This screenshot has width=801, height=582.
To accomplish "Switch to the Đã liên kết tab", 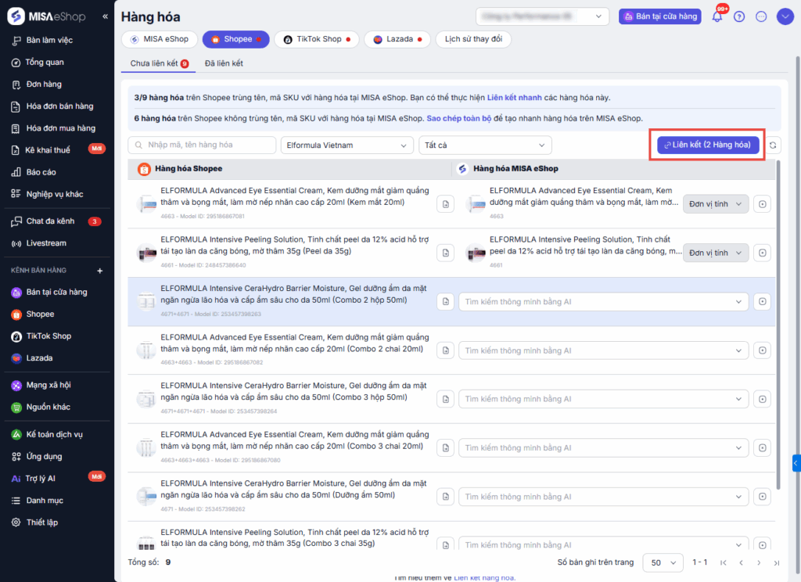I will (x=224, y=63).
